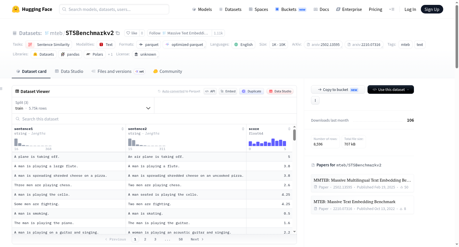Sort the sentence2 column using its sort arrows
The image size is (459, 247).
pos(243,129)
